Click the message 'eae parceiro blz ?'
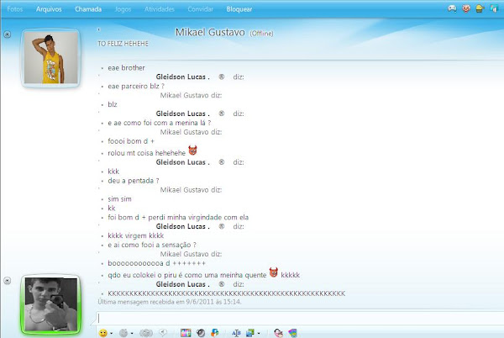Image resolution: width=504 pixels, height=338 pixels. coord(136,87)
